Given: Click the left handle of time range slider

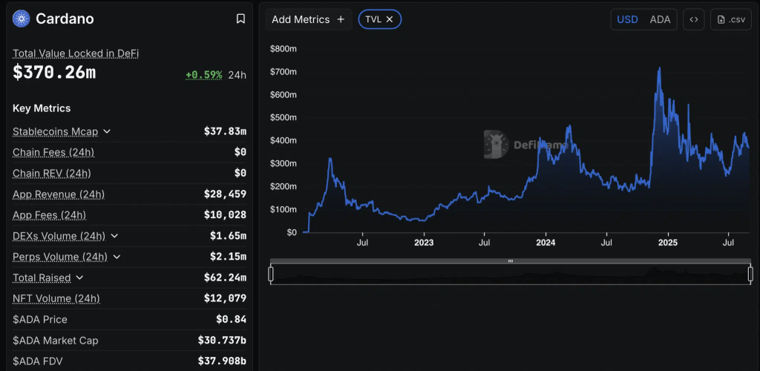Looking at the screenshot, I should tap(271, 274).
